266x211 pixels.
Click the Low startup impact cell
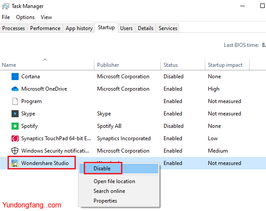pos(213,138)
